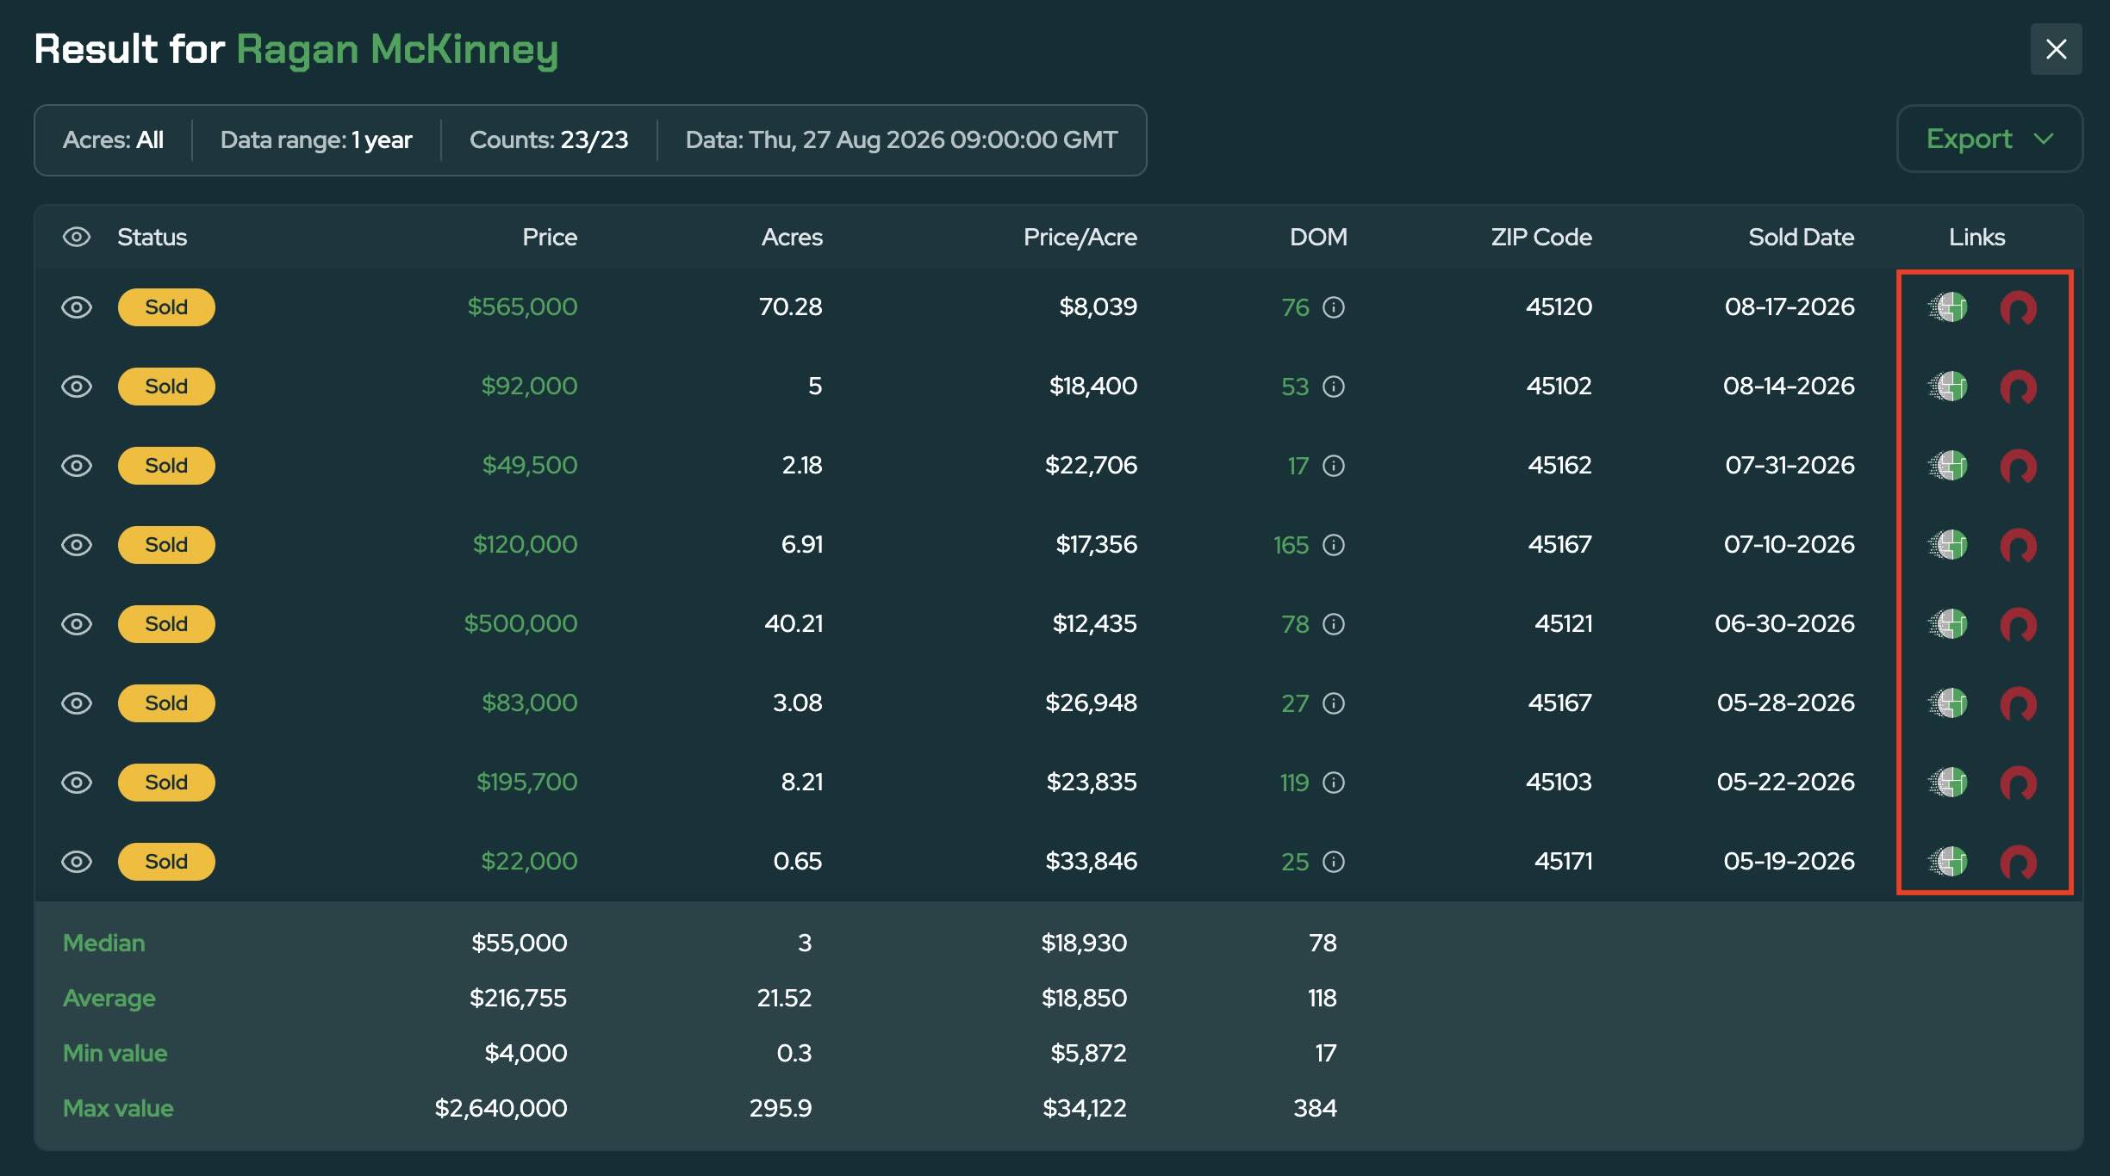Expand the Export dropdown
Image resolution: width=2110 pixels, height=1176 pixels.
[x=1989, y=139]
